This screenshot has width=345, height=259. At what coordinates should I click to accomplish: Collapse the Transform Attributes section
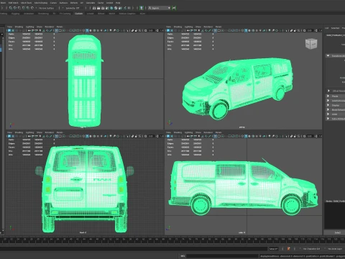tap(328, 55)
